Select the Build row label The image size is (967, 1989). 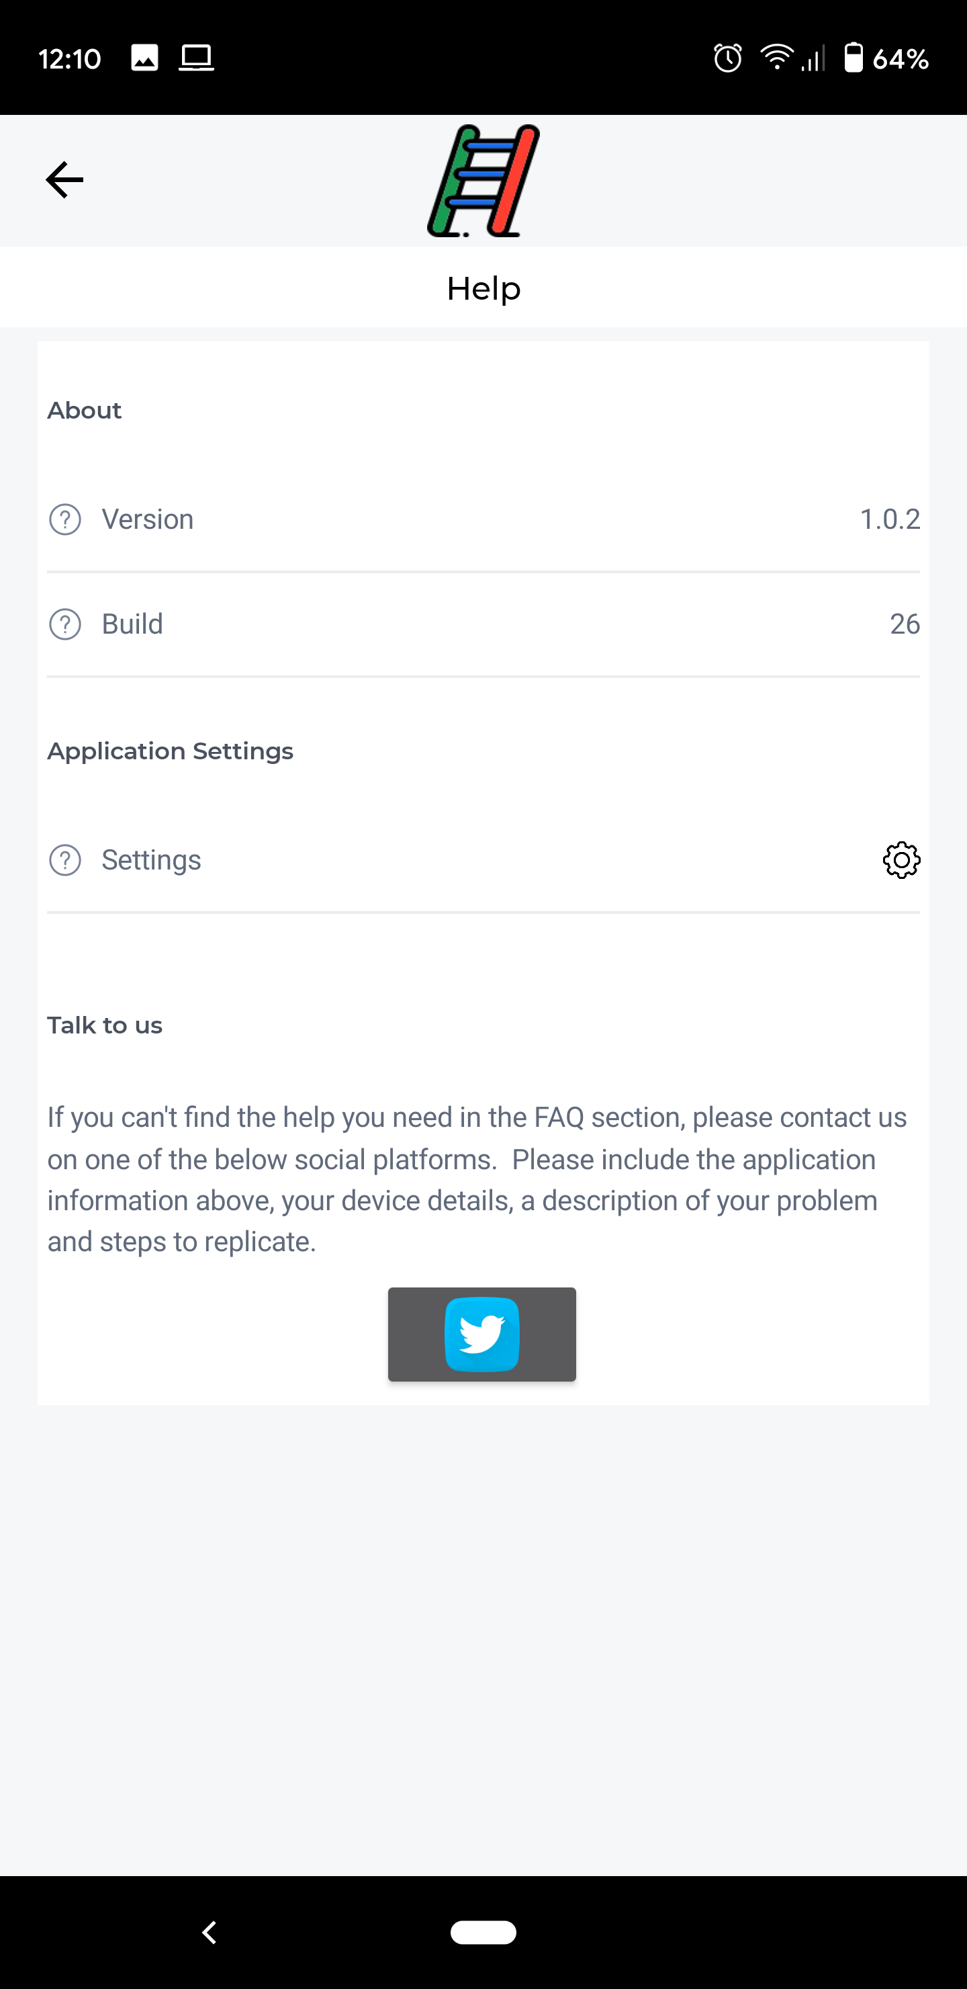[132, 624]
